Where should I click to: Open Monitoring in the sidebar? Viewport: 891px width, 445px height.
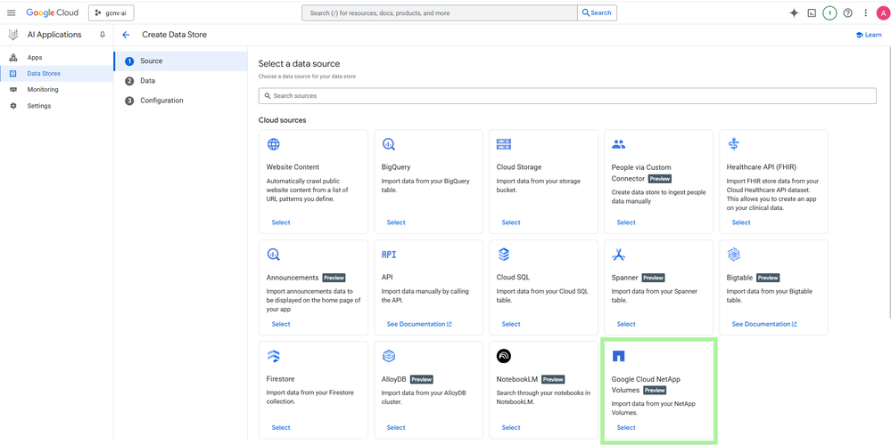pos(42,90)
